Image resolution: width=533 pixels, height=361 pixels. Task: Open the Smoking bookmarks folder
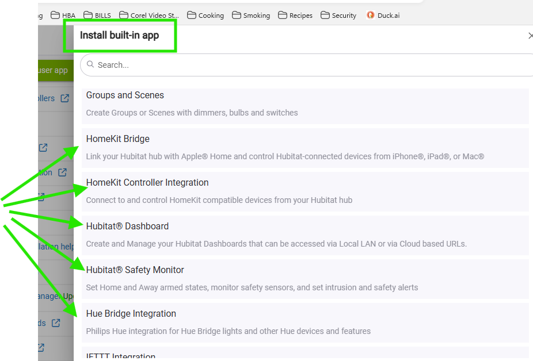(251, 16)
